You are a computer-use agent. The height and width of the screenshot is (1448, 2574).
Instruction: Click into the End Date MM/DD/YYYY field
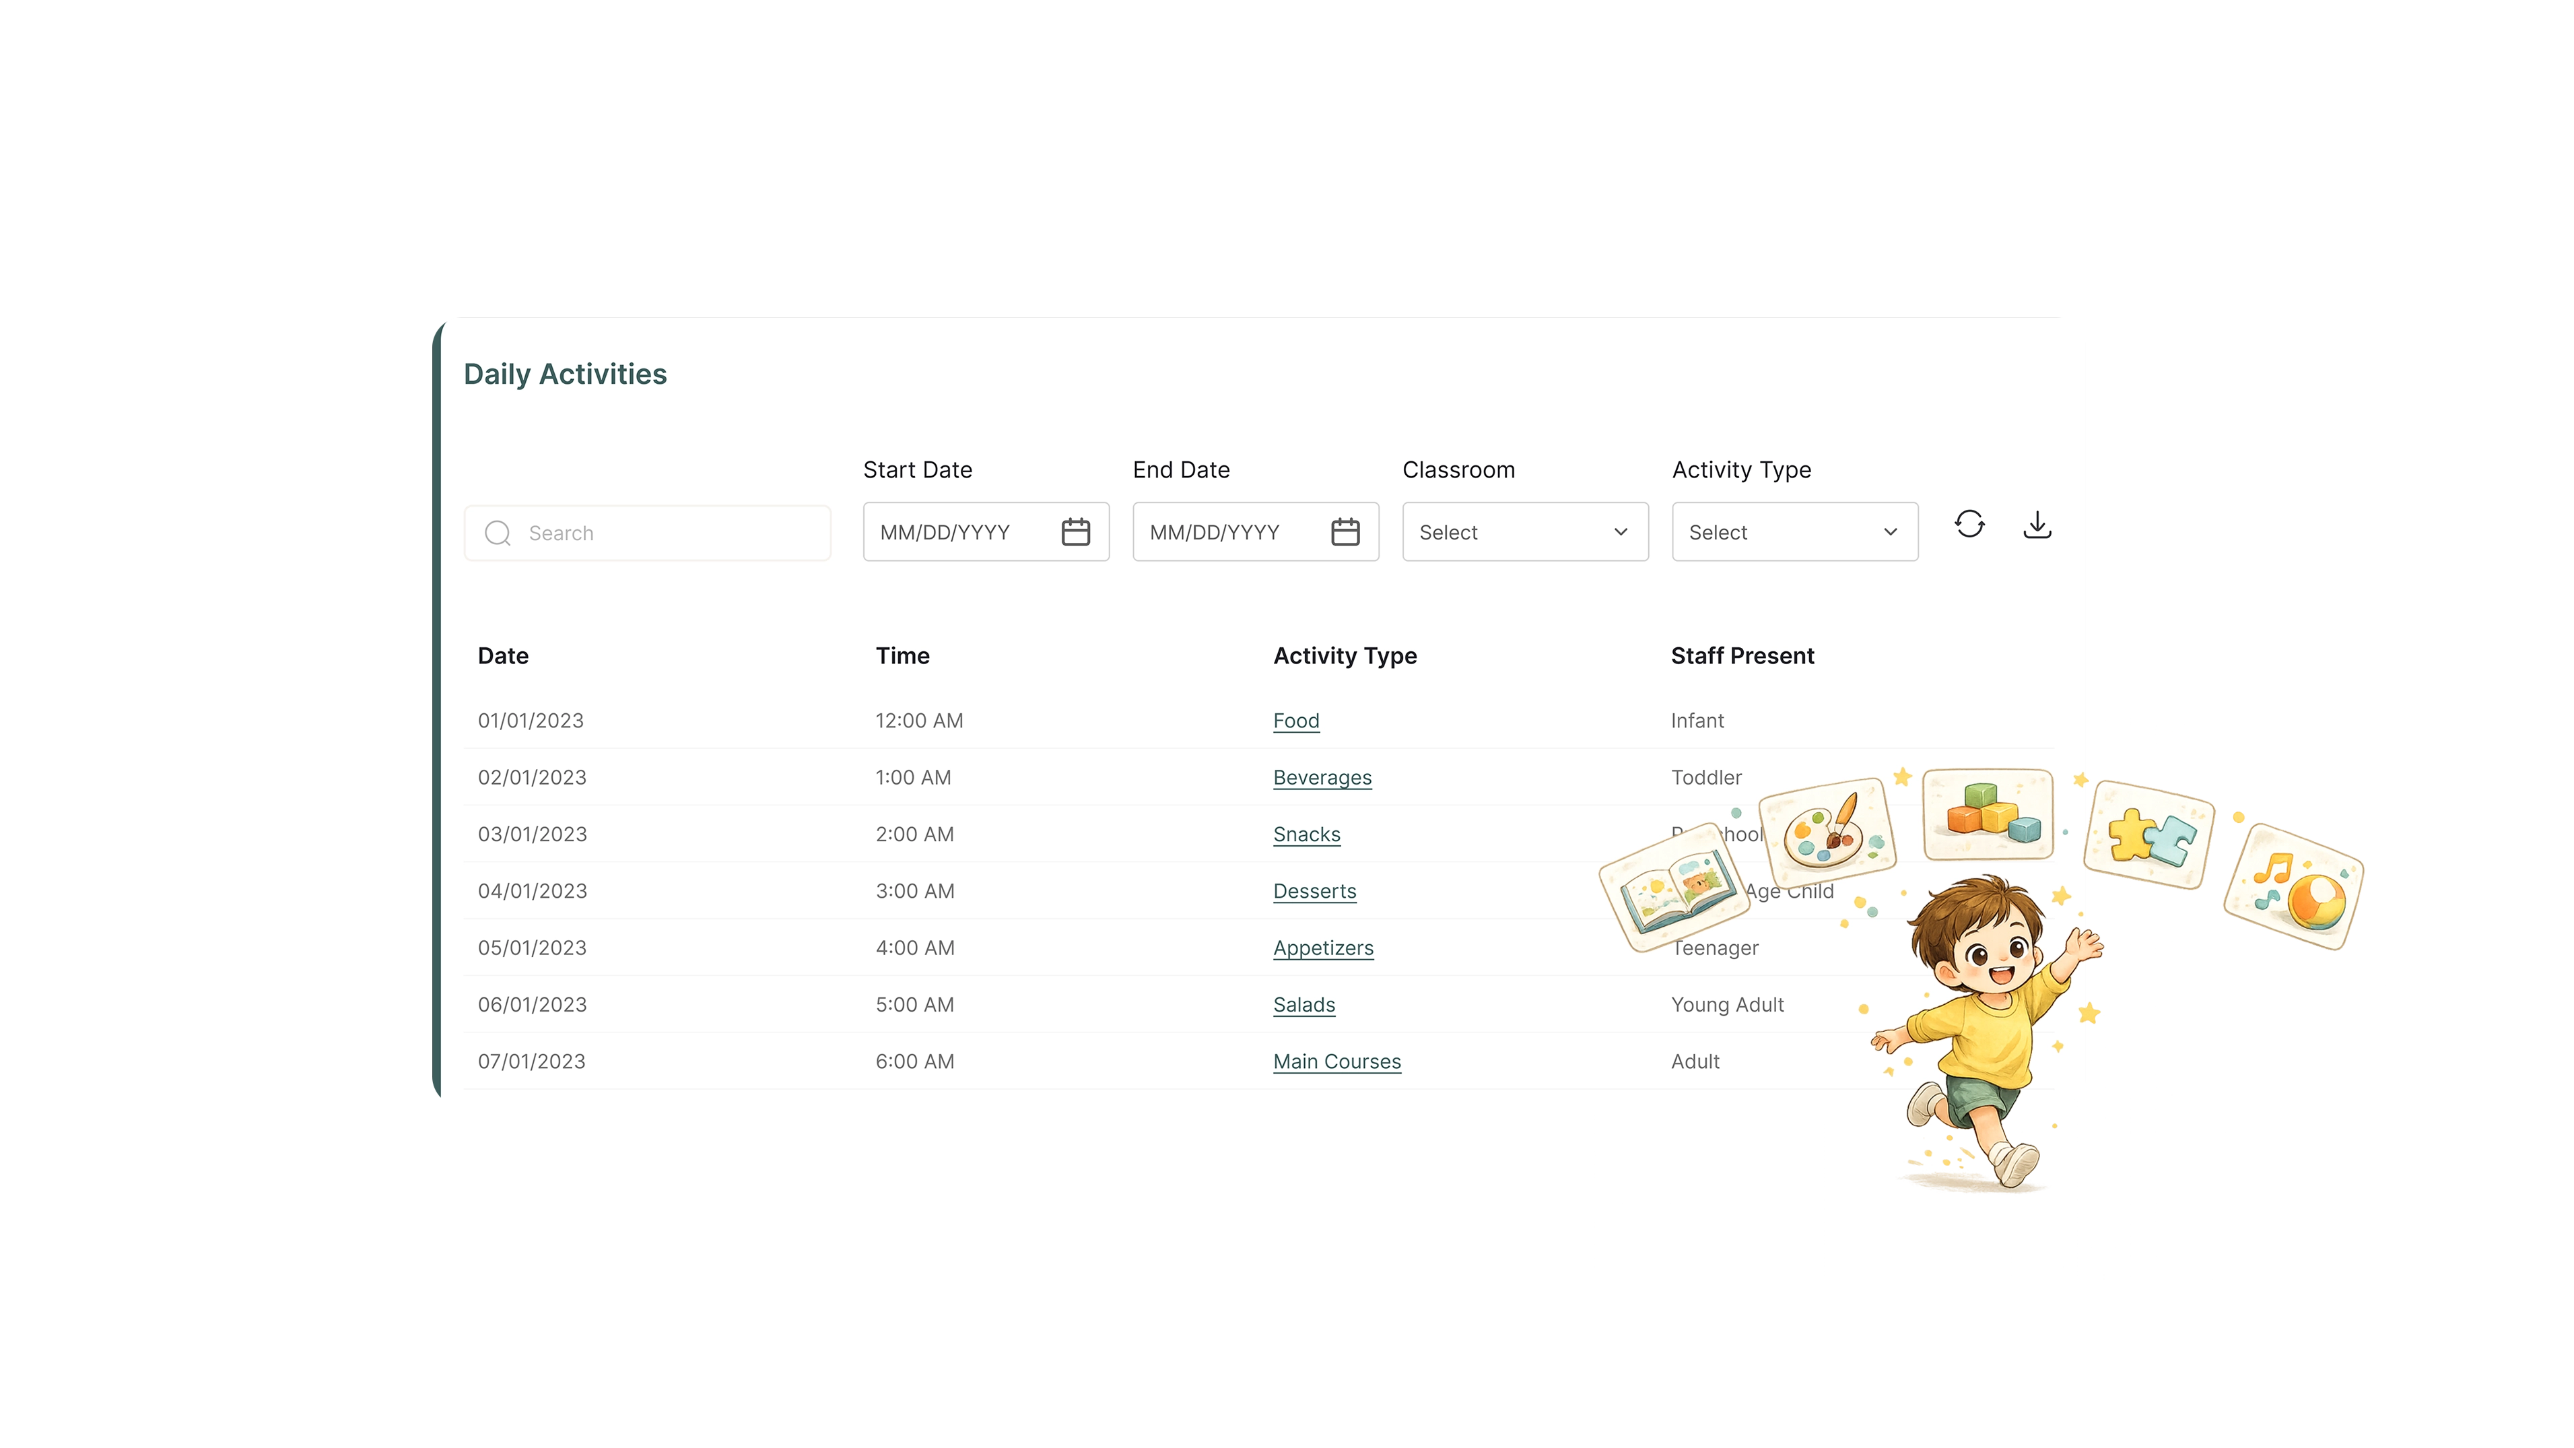coord(1255,531)
